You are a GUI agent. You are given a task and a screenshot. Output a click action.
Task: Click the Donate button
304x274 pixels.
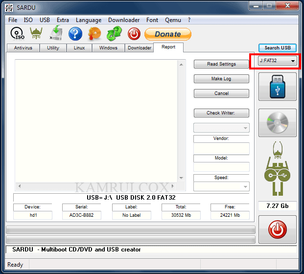(x=168, y=34)
